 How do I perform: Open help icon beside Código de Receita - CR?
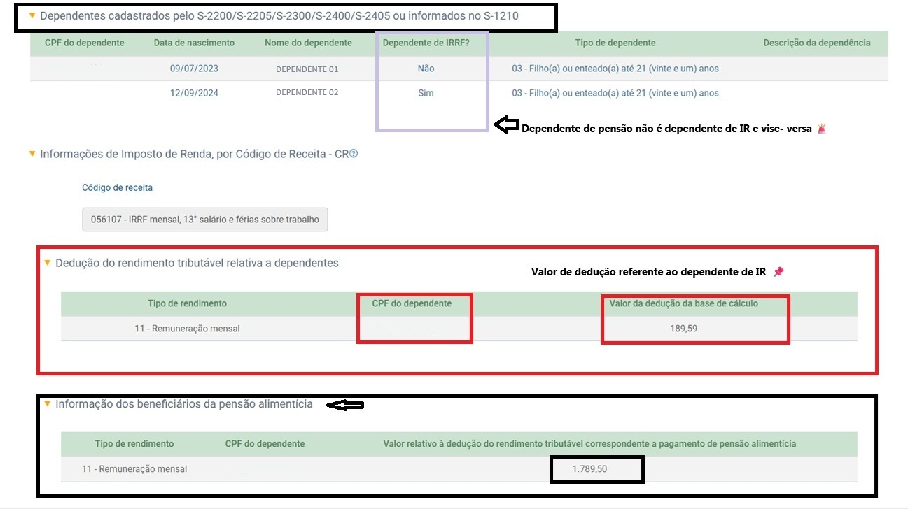point(354,154)
